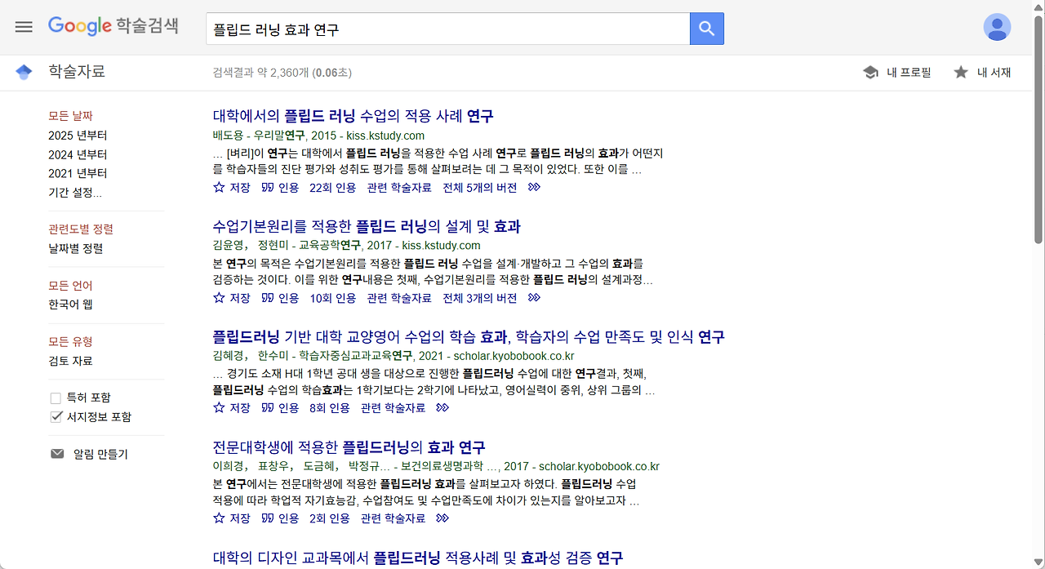Open the 교양영어 수업의 학습 효과 article

[469, 336]
